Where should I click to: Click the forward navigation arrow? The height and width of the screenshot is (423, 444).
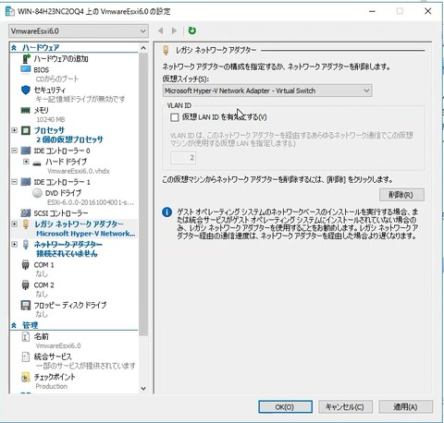click(175, 30)
